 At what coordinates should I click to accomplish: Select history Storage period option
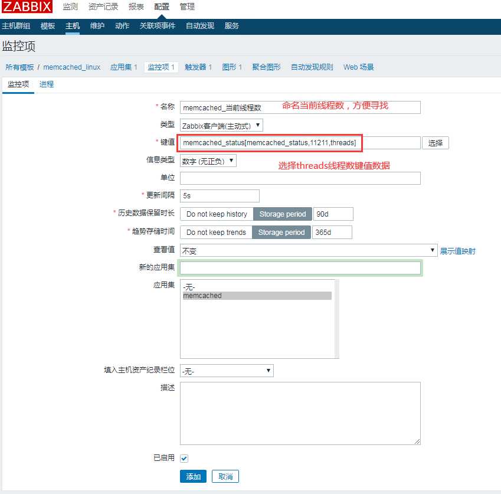[x=283, y=214]
